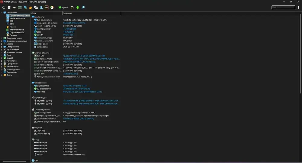The image size is (302, 163).
Task: Open the Microsoft Windows 11 Pro link
Action: [x=74, y=23]
